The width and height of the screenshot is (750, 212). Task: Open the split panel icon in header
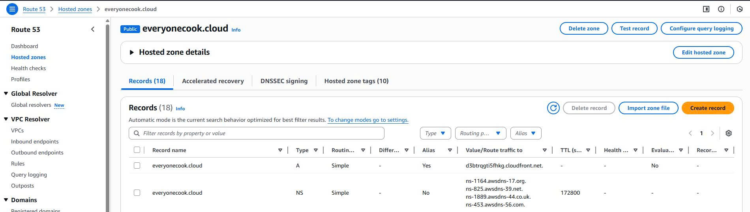click(706, 9)
